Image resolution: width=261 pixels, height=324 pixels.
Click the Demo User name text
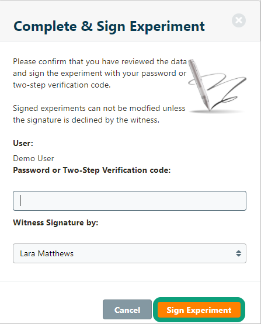coord(33,158)
